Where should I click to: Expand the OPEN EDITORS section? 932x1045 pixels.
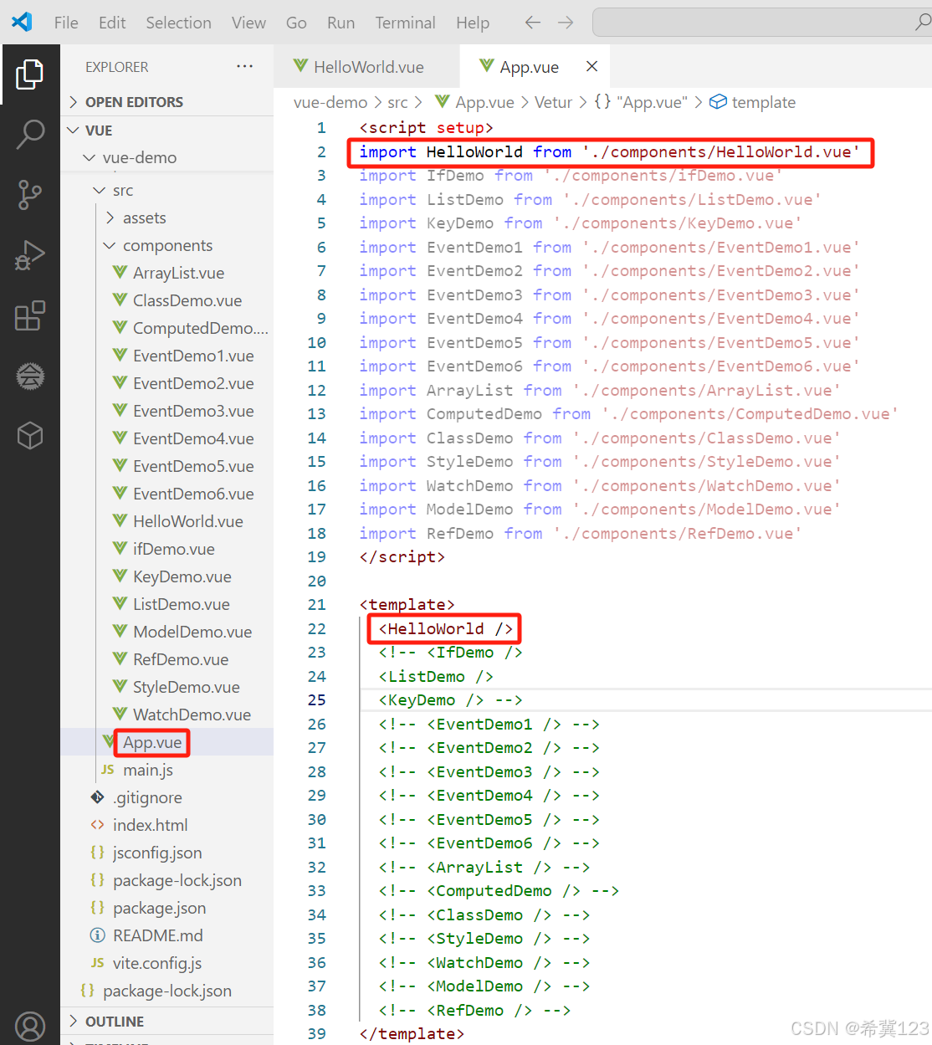pyautogui.click(x=167, y=102)
